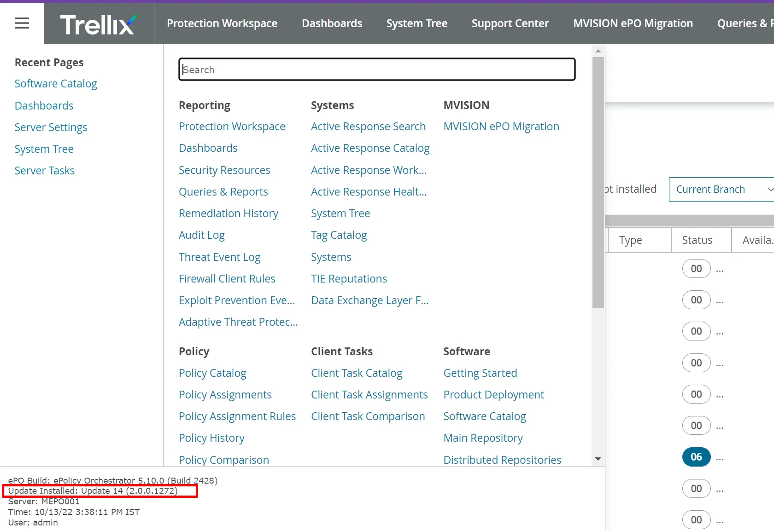Open System Tree in top navigation bar
774x531 pixels.
(416, 23)
